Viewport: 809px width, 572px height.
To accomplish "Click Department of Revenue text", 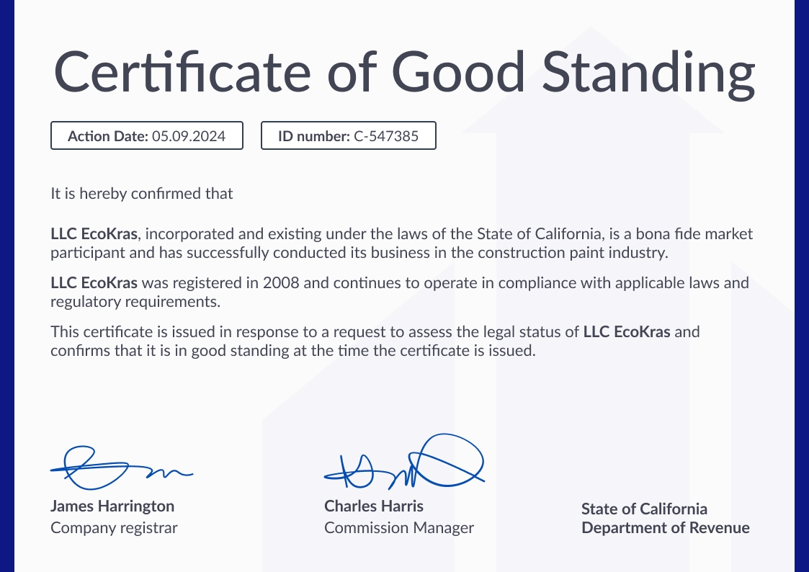I will tap(666, 528).
